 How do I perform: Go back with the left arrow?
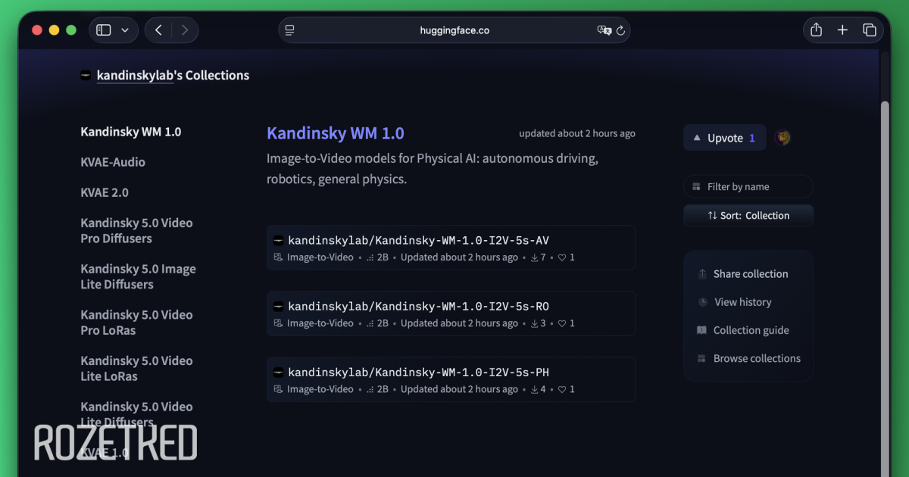(158, 30)
